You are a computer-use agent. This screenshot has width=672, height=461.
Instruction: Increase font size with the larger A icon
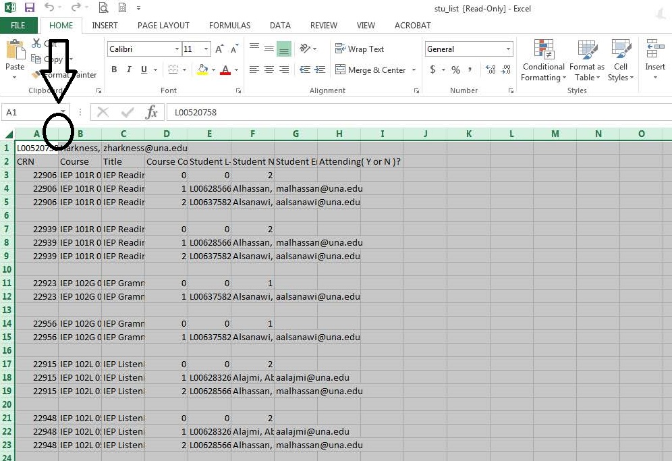pyautogui.click(x=219, y=49)
